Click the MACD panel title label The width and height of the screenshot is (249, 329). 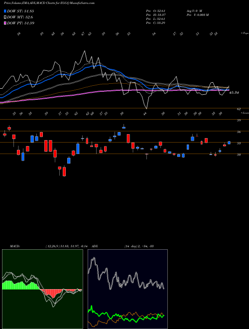(x=15, y=246)
